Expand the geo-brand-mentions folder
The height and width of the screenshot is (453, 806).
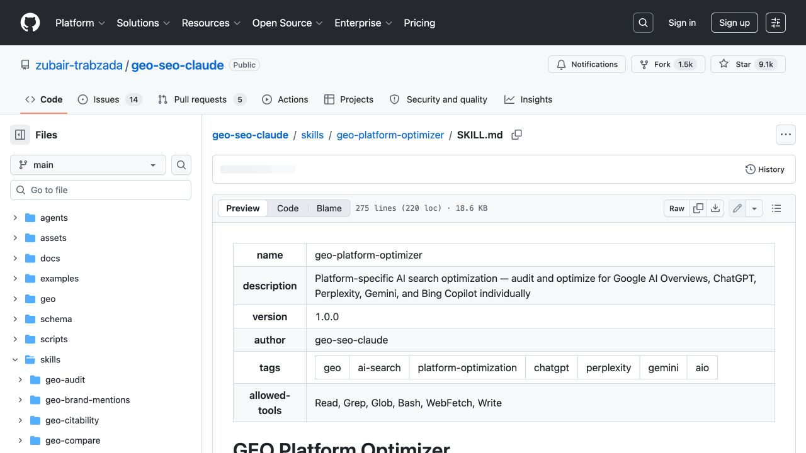tap(20, 400)
